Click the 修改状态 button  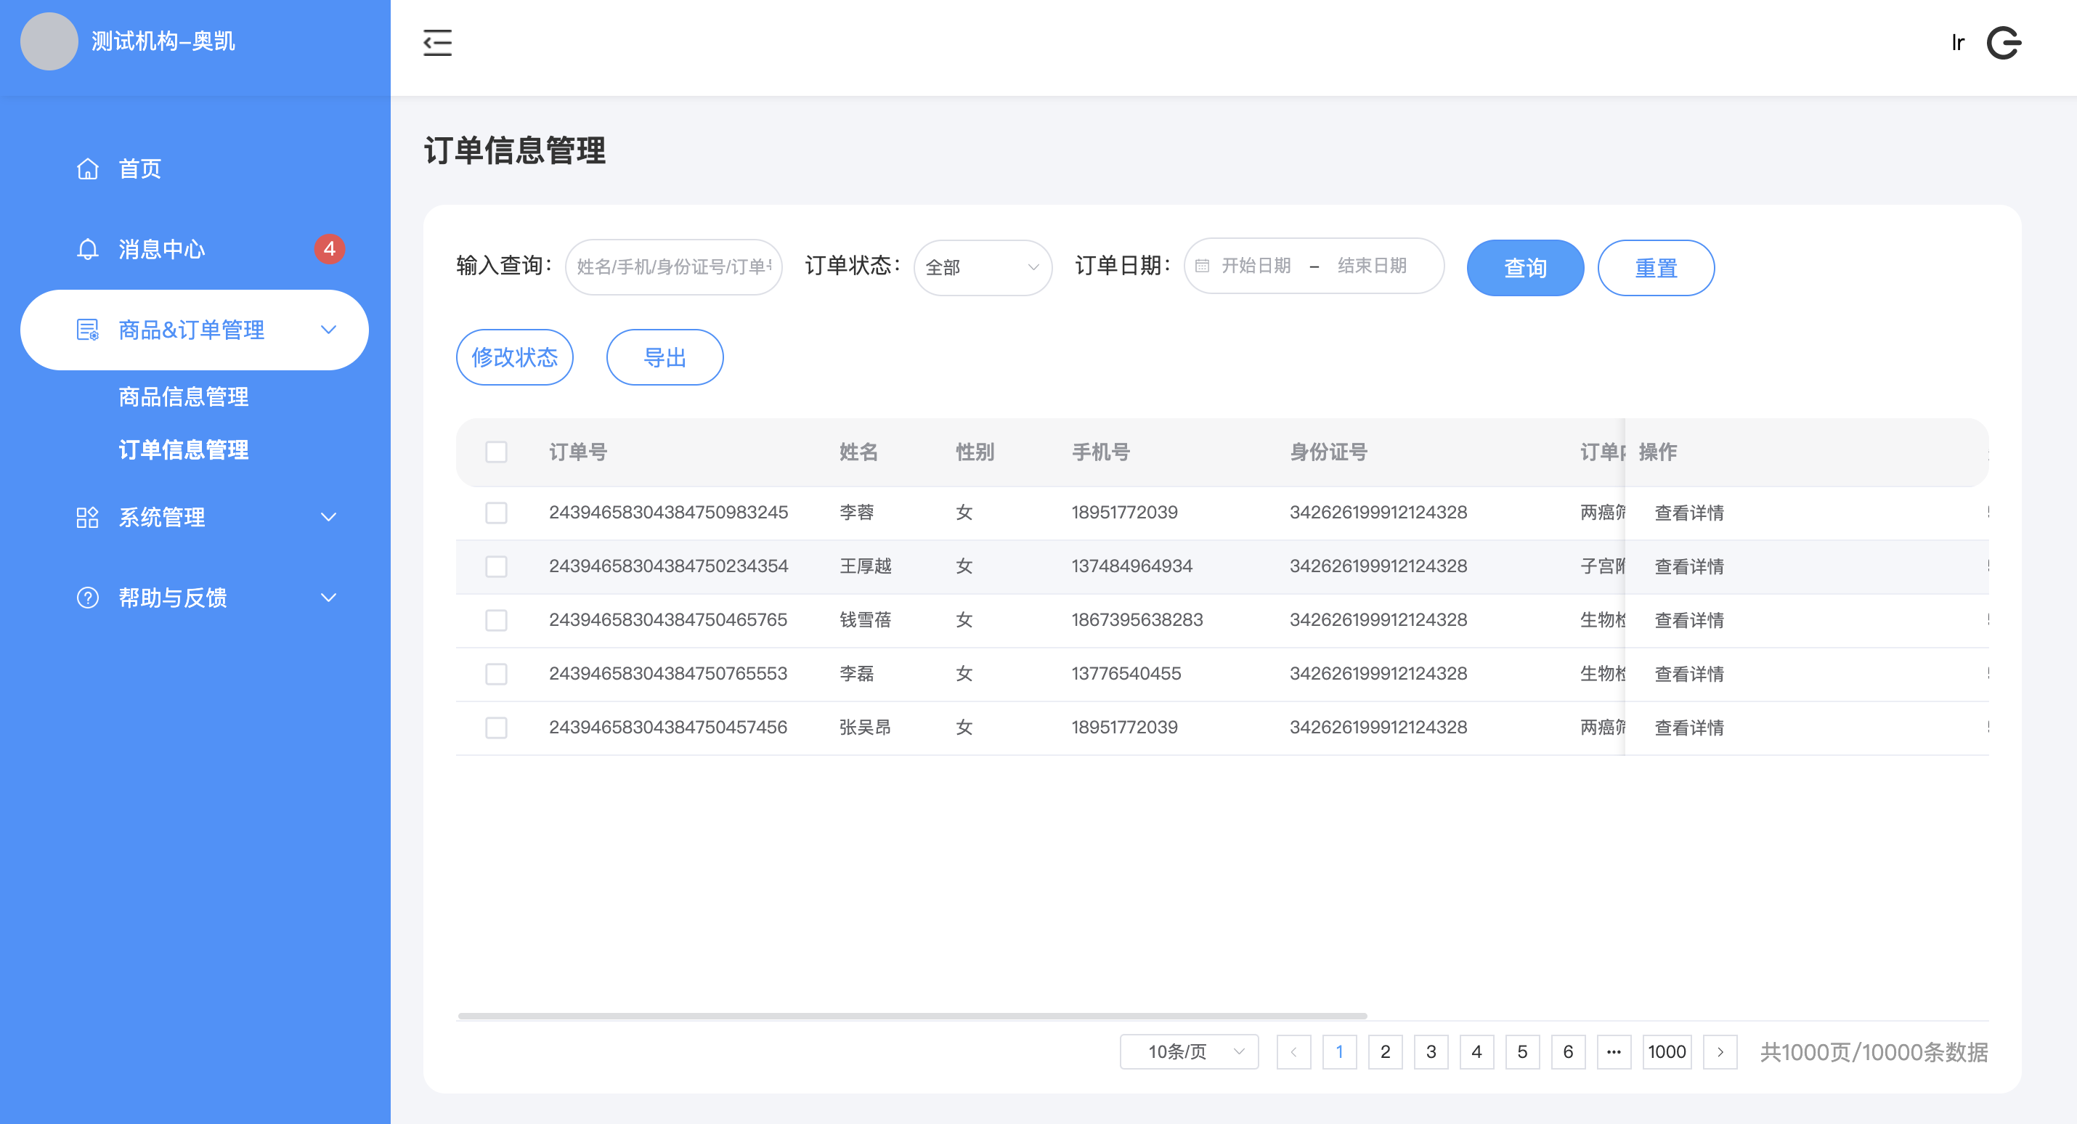pyautogui.click(x=514, y=357)
